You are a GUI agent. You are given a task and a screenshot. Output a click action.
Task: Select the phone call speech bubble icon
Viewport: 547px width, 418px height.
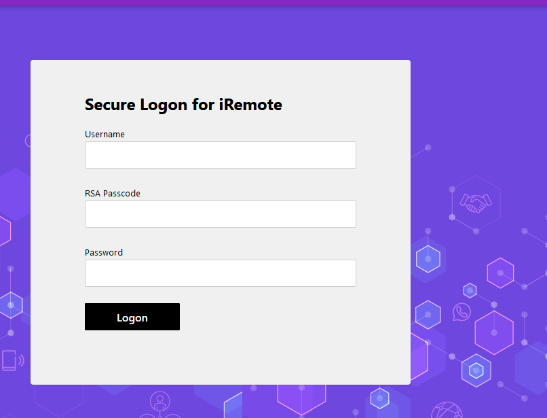[461, 313]
